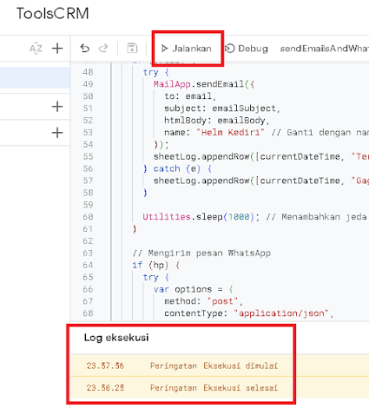Viewport: 369px width, 408px height.
Task: Save project with the disk icon
Action: tap(132, 48)
